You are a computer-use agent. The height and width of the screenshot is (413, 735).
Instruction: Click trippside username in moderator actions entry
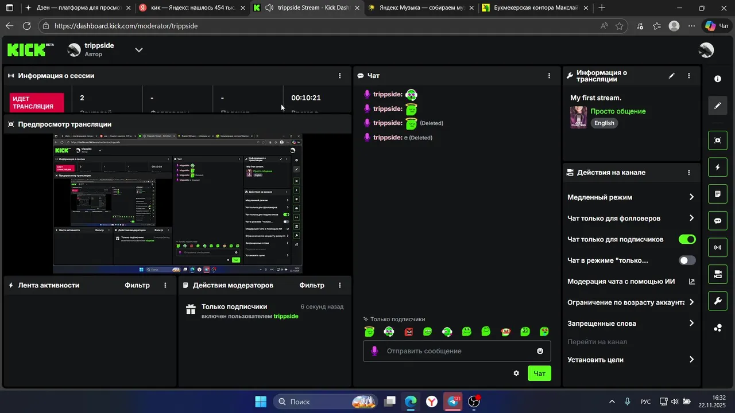point(286,316)
